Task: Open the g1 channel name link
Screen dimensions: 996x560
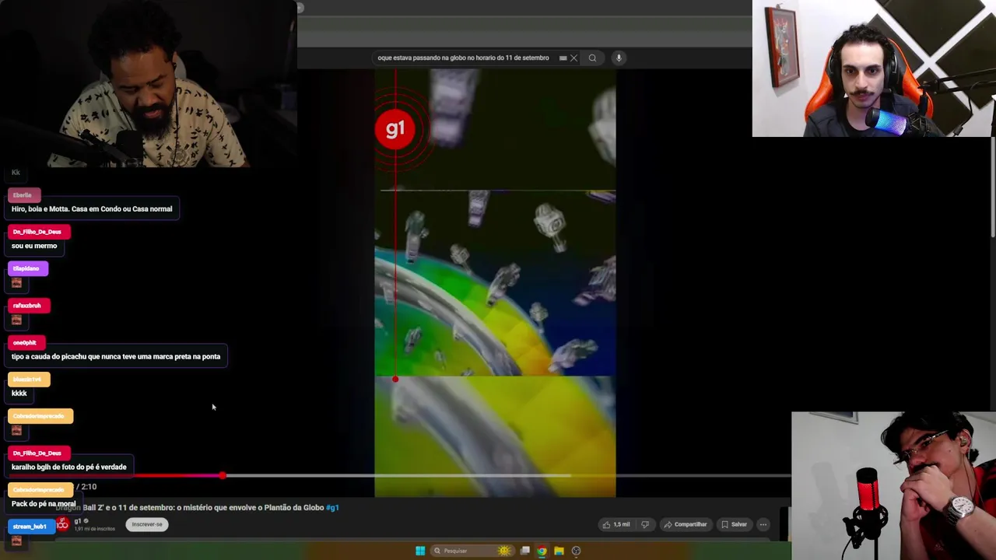Action: pyautogui.click(x=78, y=521)
